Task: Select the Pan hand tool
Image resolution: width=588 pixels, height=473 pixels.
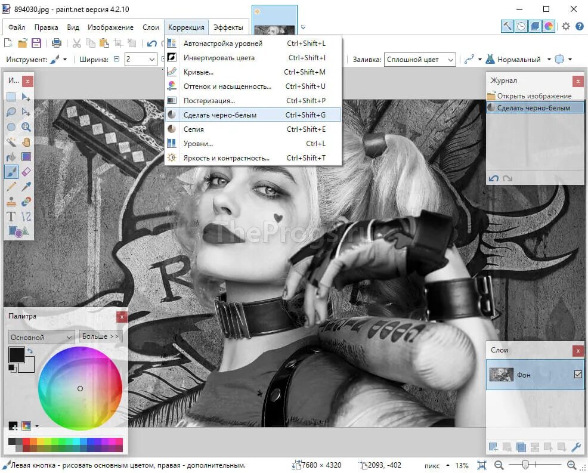Action: pos(26,142)
